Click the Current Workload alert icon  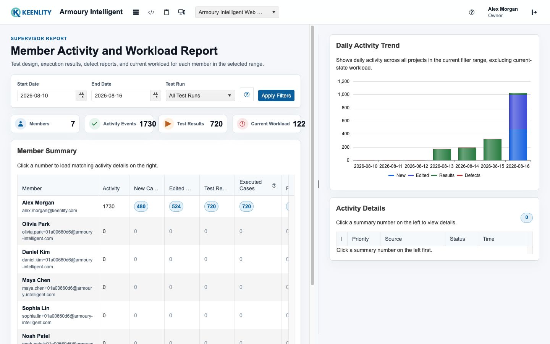tap(242, 124)
